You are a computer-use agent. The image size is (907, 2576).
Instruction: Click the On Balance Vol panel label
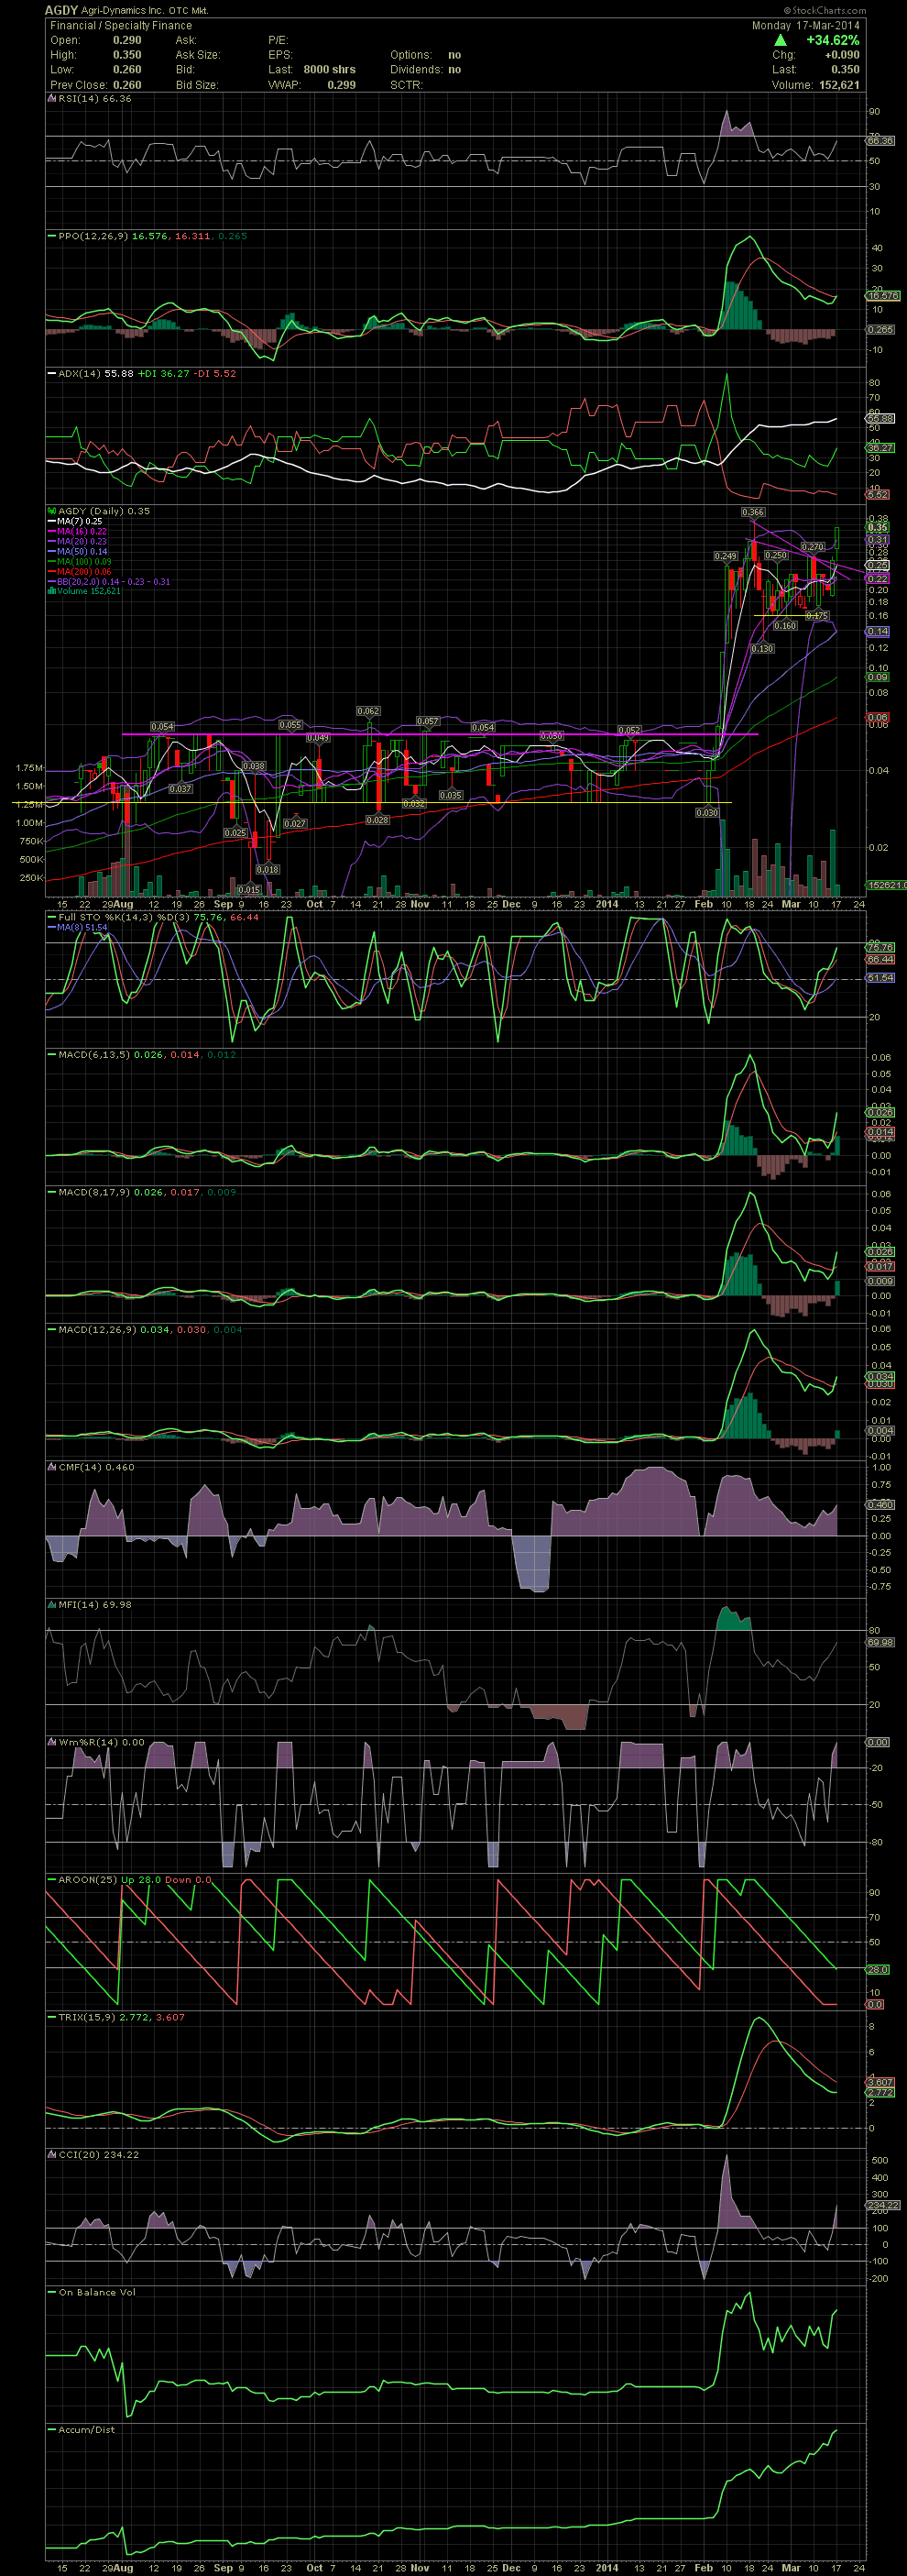pos(97,2291)
